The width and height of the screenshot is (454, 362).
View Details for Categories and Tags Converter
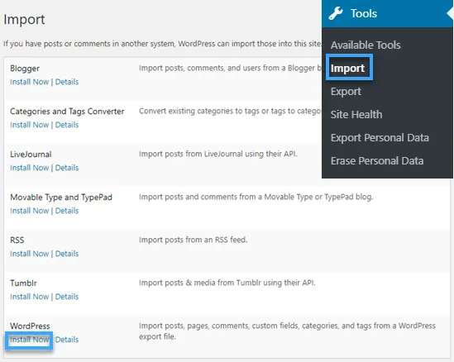point(67,125)
